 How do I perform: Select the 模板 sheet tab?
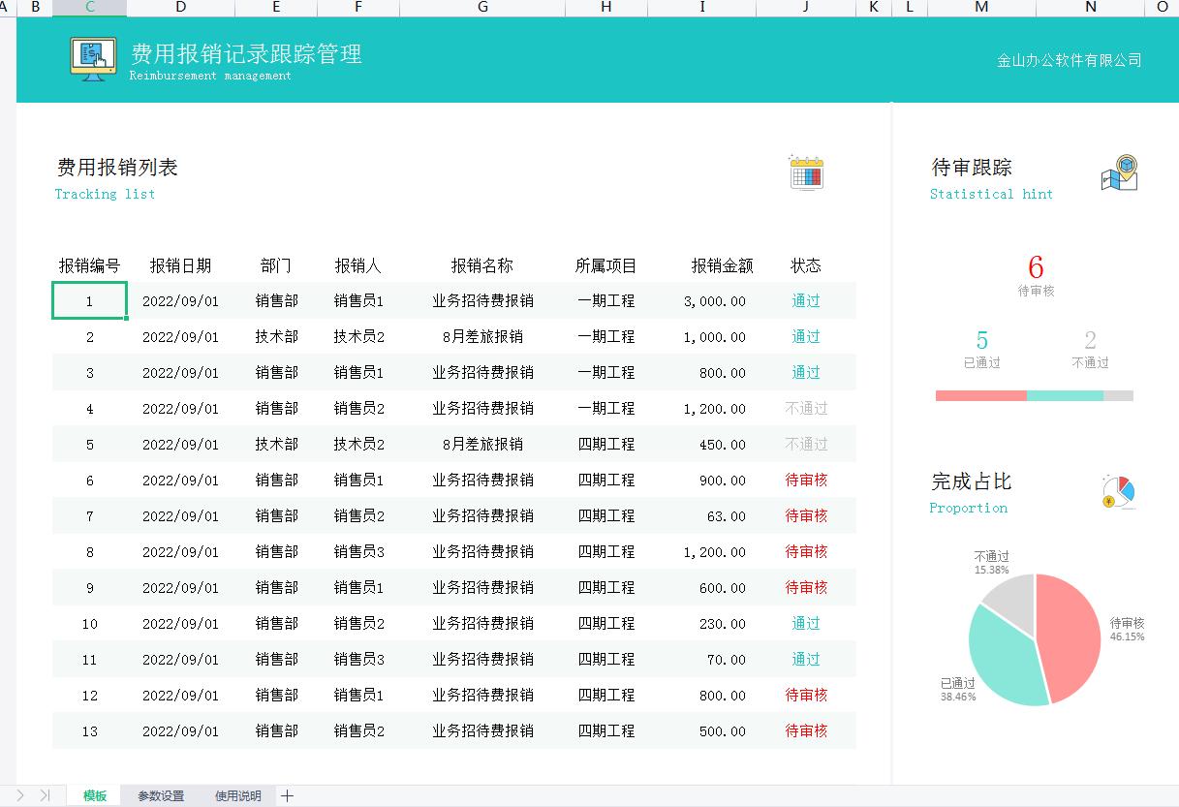tap(92, 794)
